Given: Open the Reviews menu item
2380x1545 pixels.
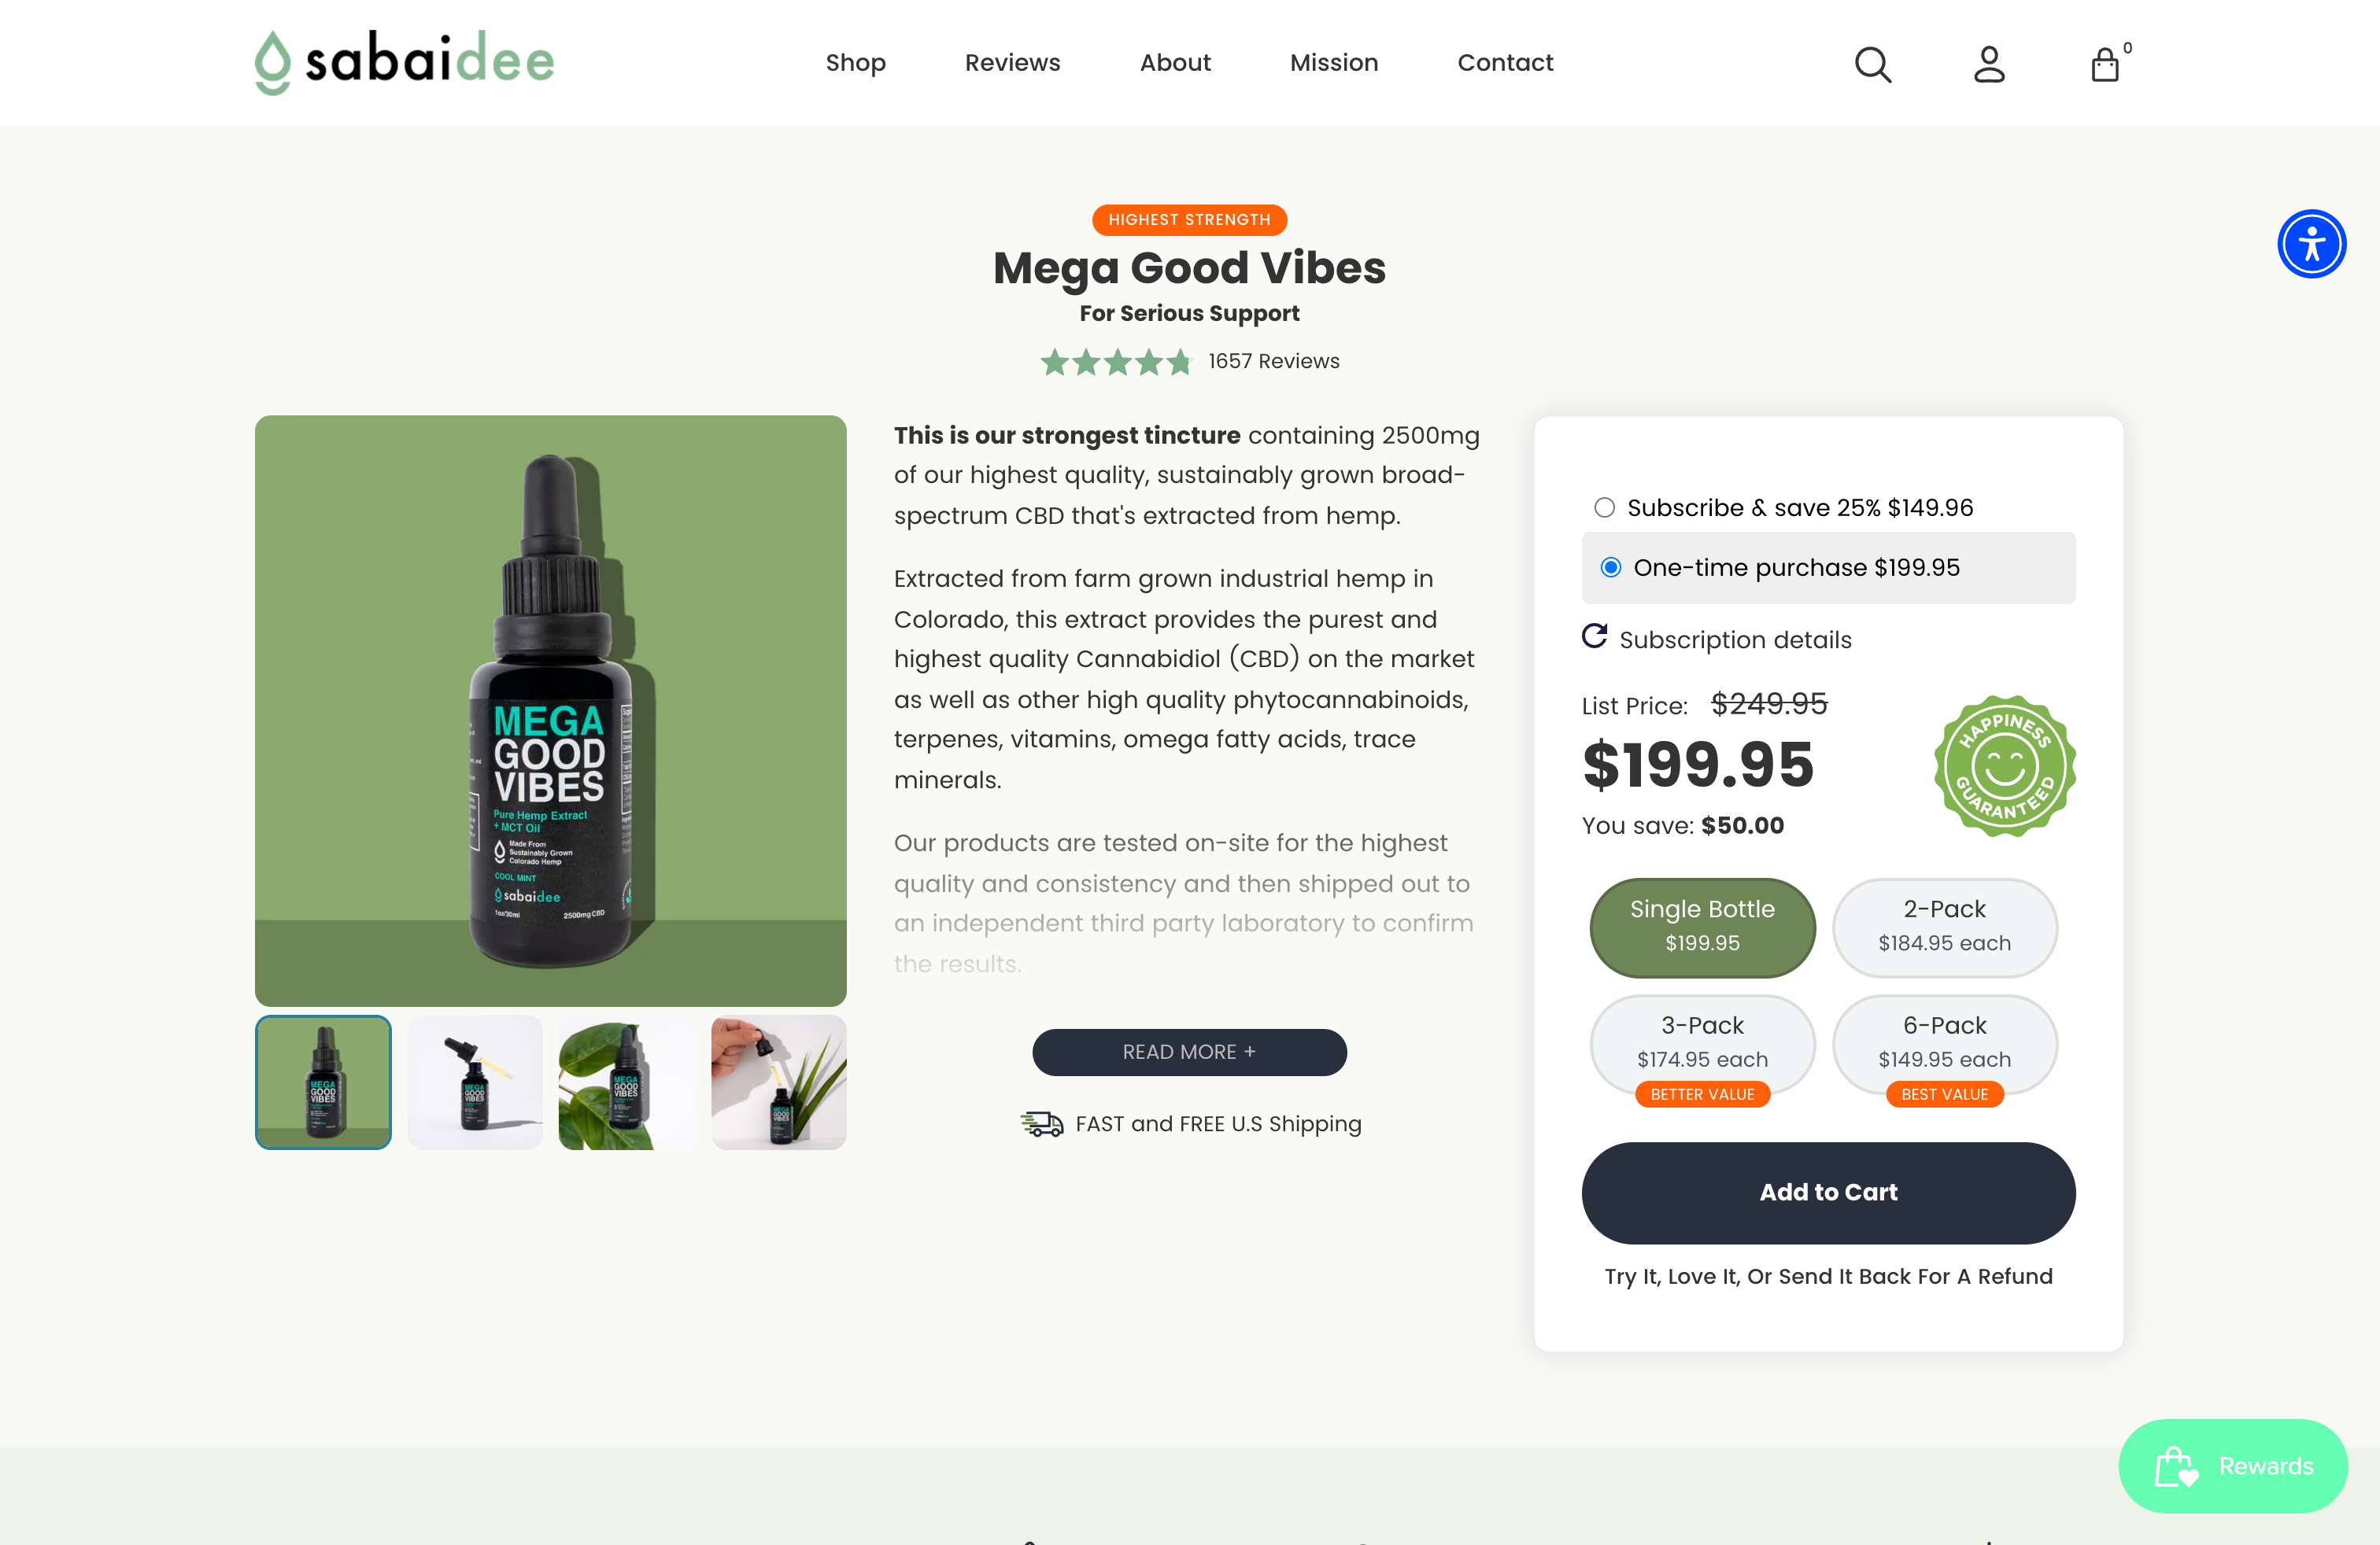Looking at the screenshot, I should [1012, 63].
